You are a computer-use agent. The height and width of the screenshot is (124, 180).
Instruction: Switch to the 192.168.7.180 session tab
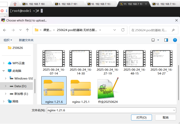(35, 4)
